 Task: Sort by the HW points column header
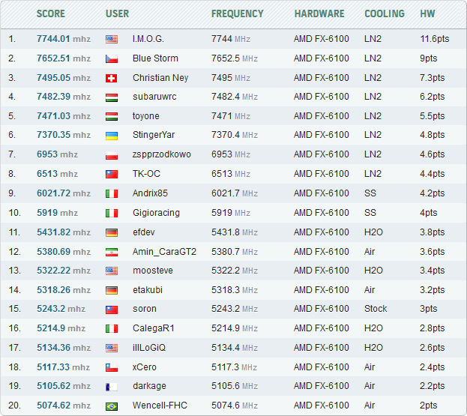tap(427, 13)
